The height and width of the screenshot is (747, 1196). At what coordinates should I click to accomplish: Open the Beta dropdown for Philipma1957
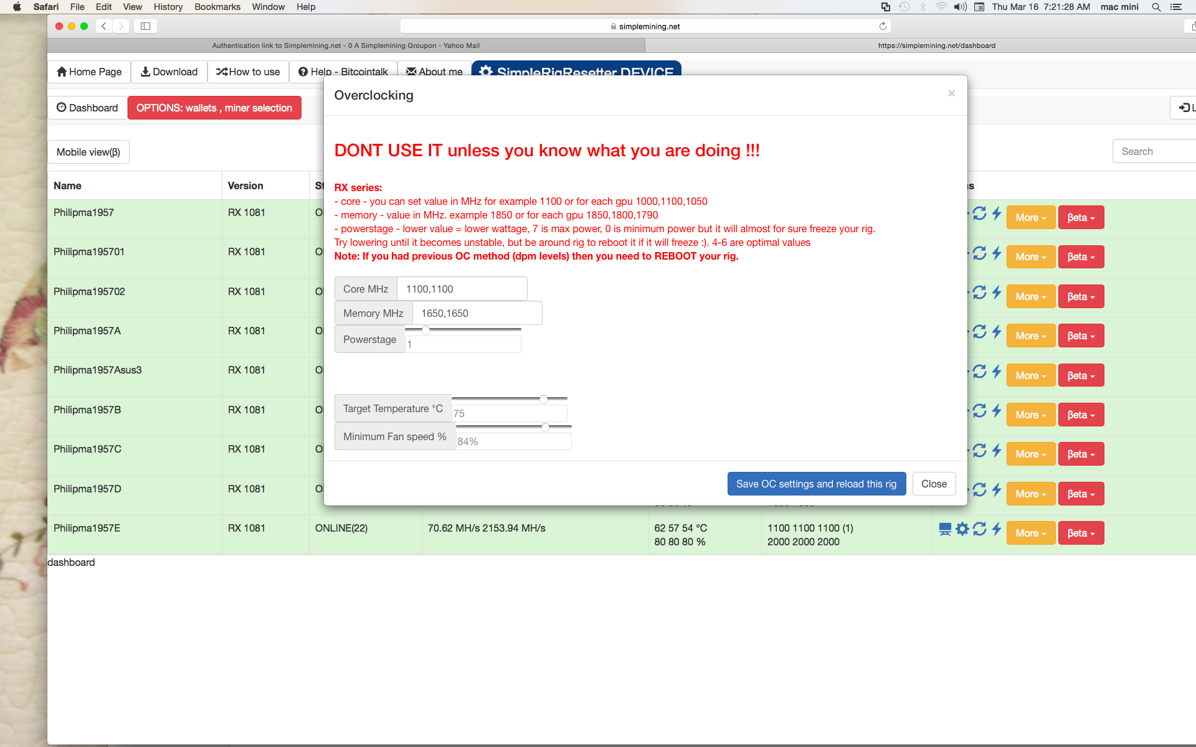point(1081,217)
